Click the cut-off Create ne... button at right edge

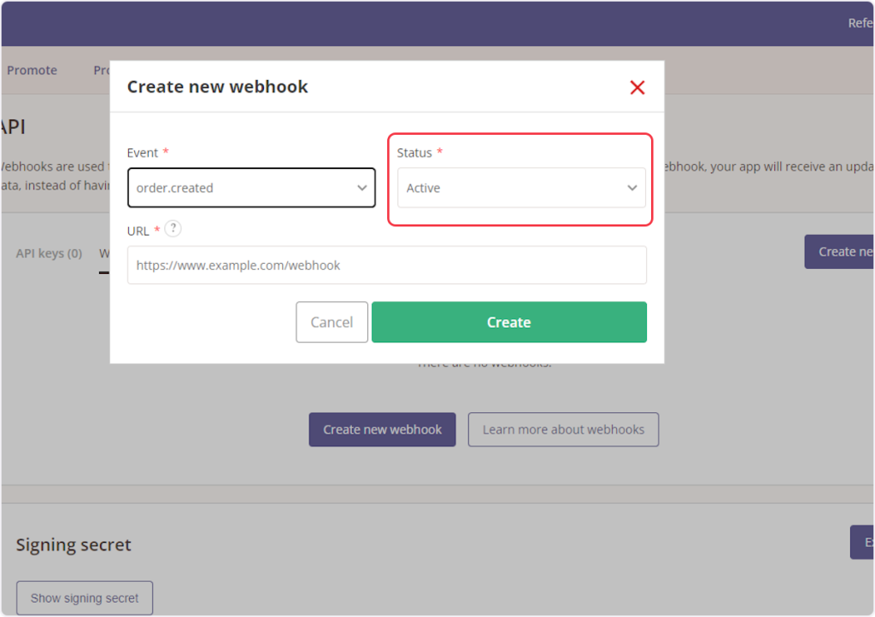[x=843, y=252]
